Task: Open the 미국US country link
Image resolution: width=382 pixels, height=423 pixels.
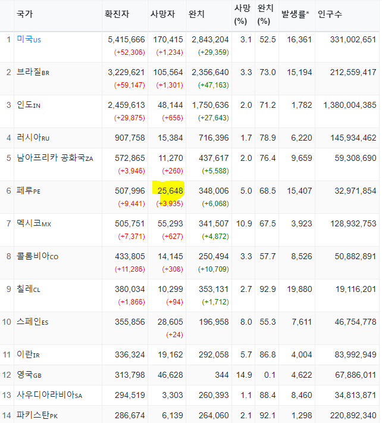Action: point(29,39)
